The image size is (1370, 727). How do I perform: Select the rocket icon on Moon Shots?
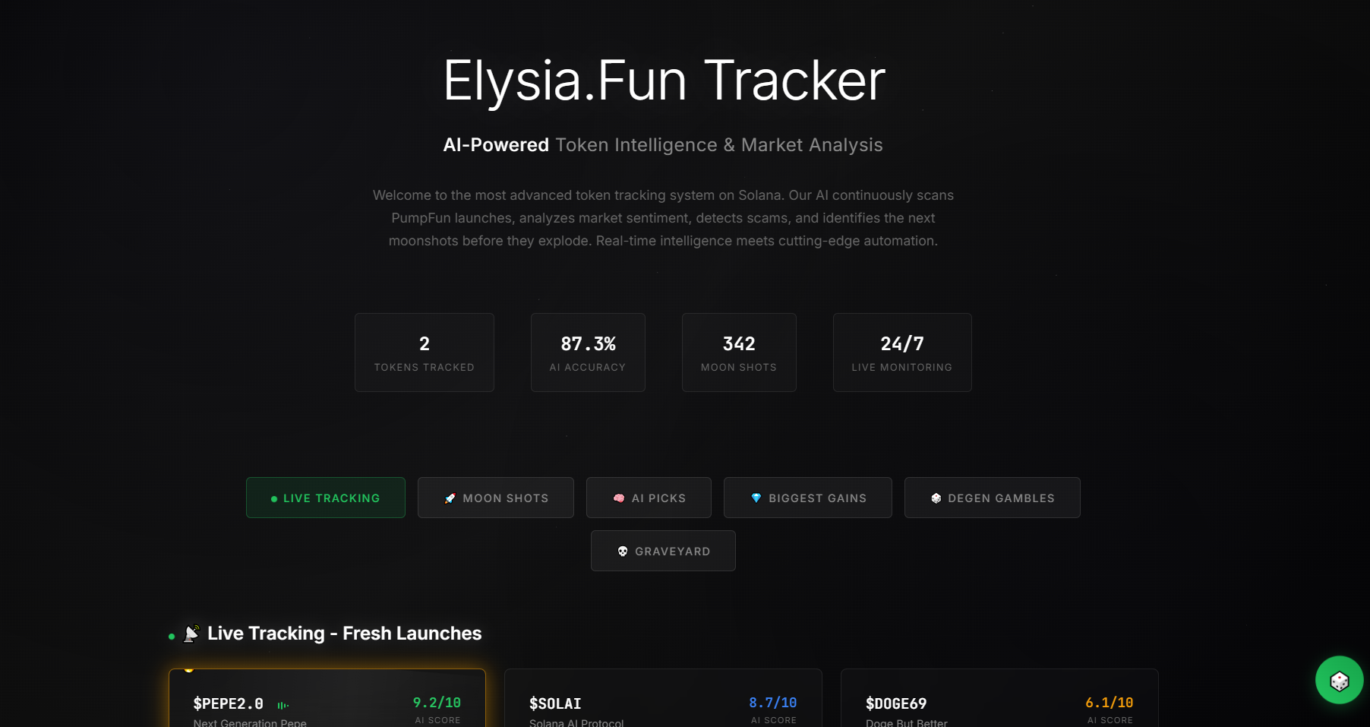tap(450, 498)
